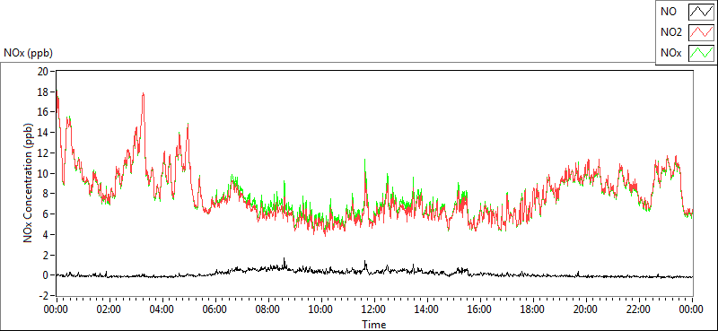Click the 'Time' x-axis label
718x331 pixels.
click(374, 325)
